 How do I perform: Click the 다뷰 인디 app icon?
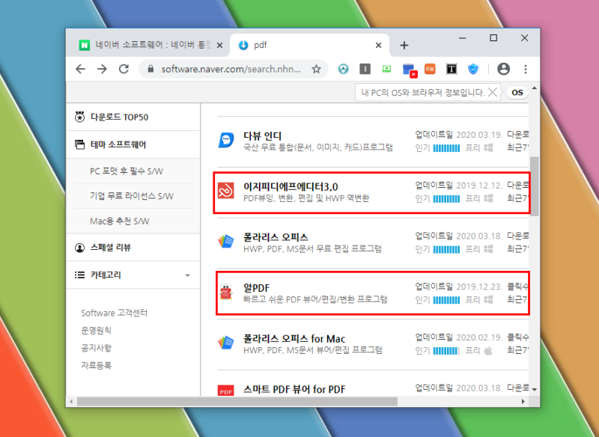(x=226, y=140)
